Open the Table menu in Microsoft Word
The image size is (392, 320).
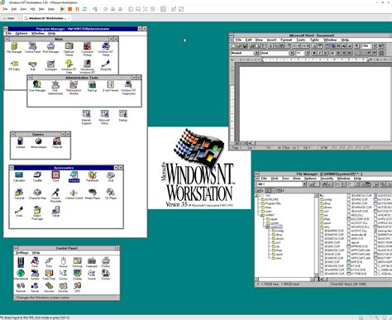[x=314, y=40]
